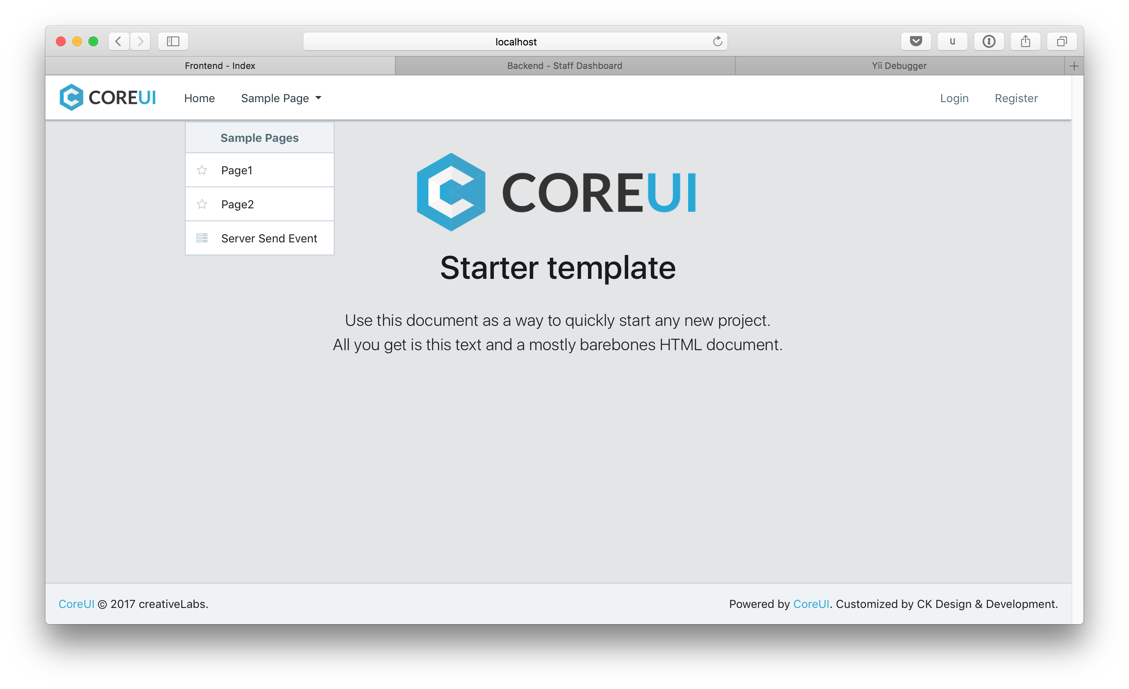Viewport: 1129px width, 689px height.
Task: Click the star icon beside Page2
Action: [202, 204]
